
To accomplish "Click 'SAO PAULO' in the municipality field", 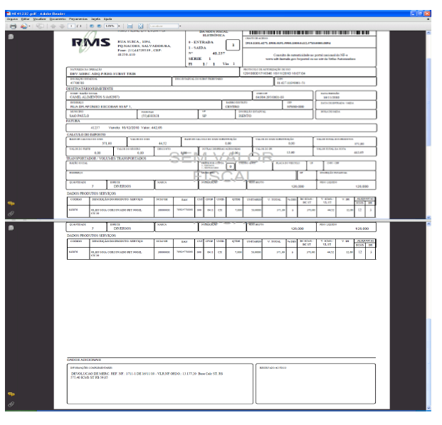I will coord(79,116).
